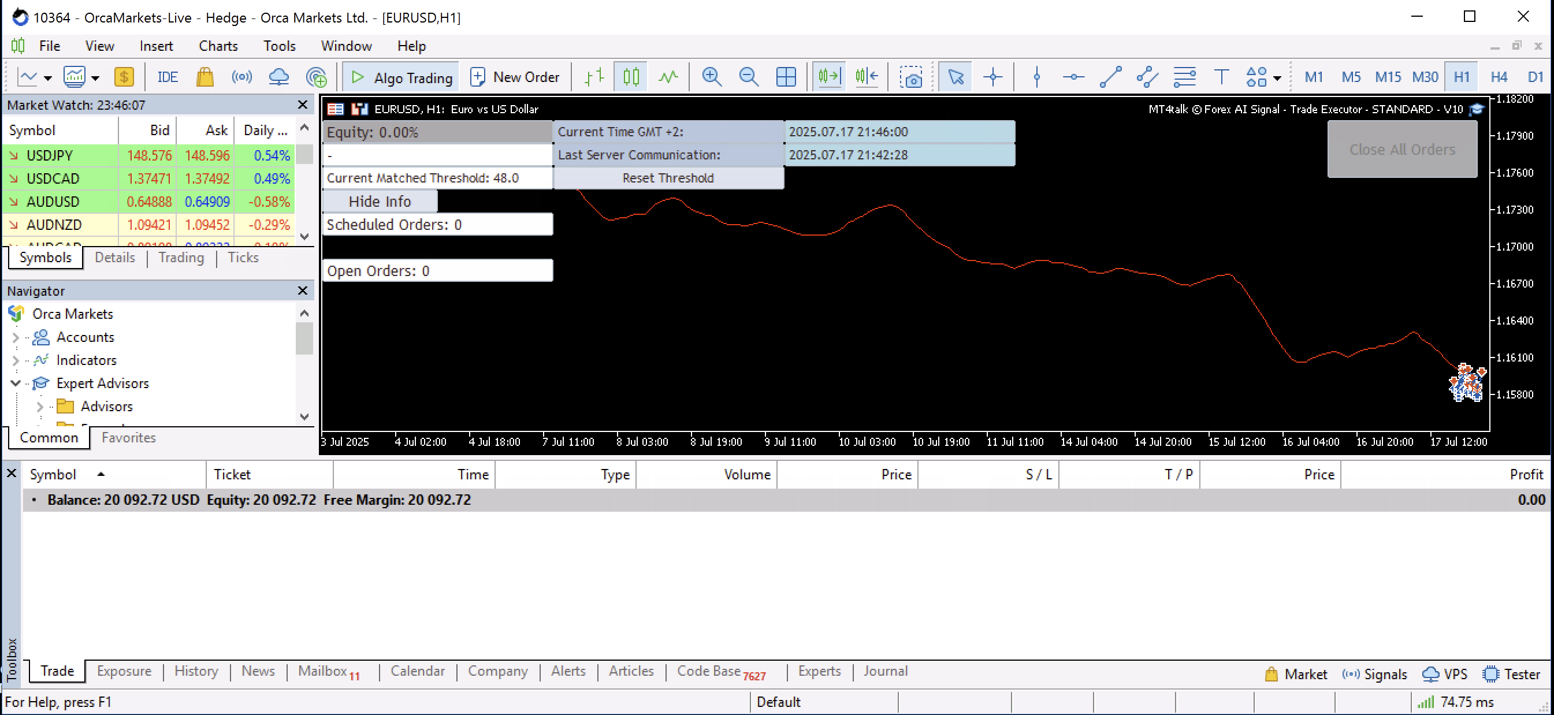The width and height of the screenshot is (1554, 715).
Task: Click the Zoom In magnifier icon
Action: [x=711, y=77]
